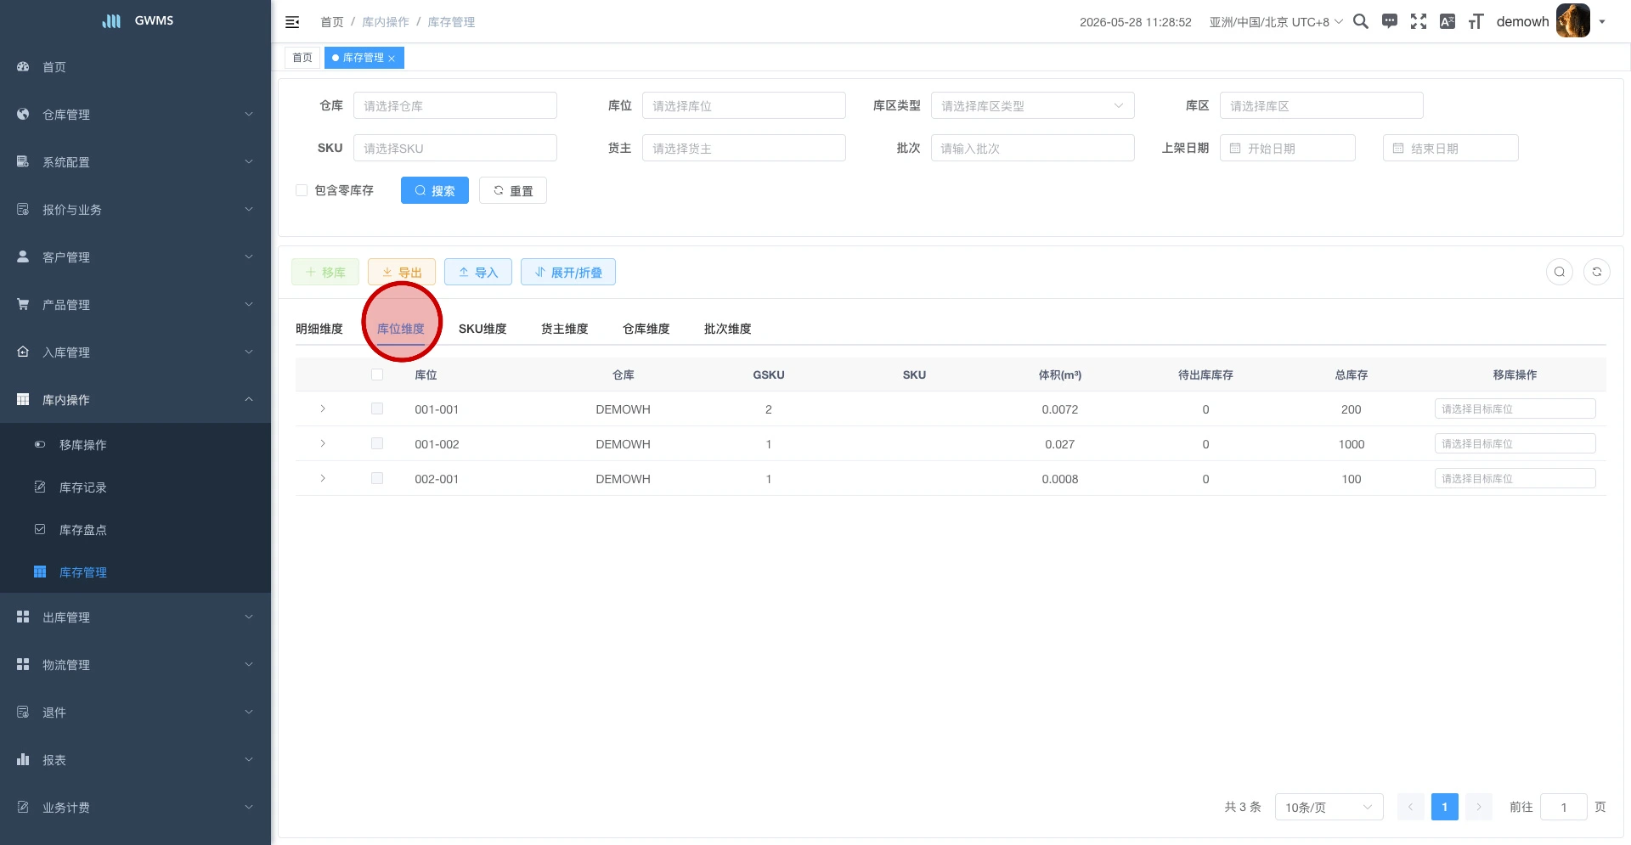Viewport: 1631px width, 845px height.
Task: Expand 报价与业务 sidebar menu
Action: click(136, 210)
